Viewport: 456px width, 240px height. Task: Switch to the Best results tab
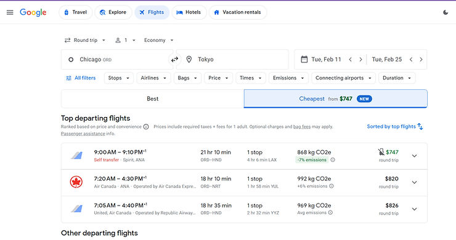tap(152, 99)
